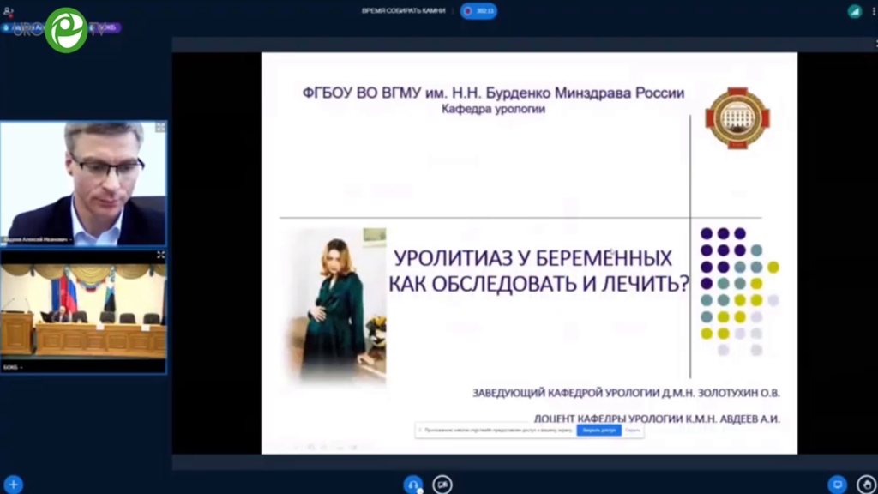Click the screen share monitor icon
This screenshot has height=494, width=878.
(837, 485)
